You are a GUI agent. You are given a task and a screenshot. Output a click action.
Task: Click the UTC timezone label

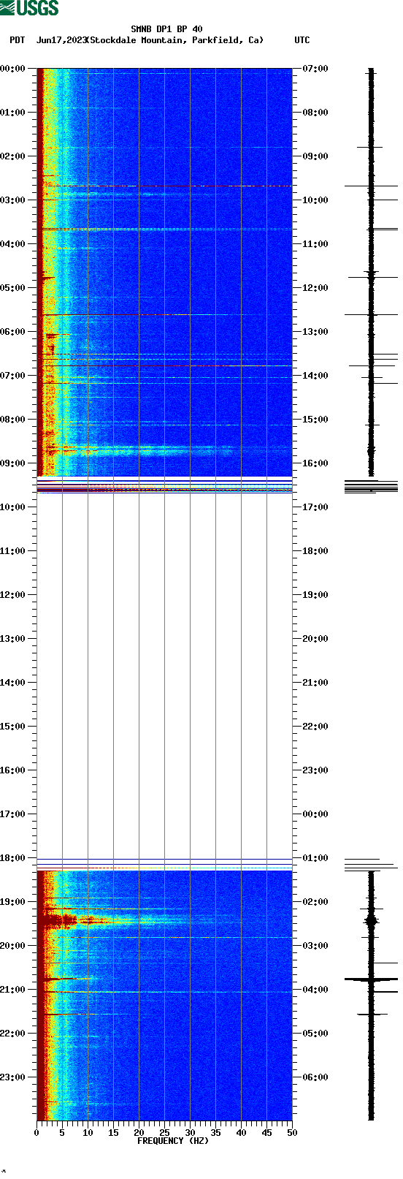[302, 40]
